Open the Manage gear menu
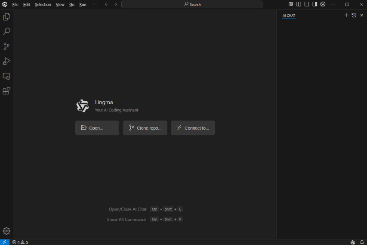The width and height of the screenshot is (367, 245). [6, 231]
